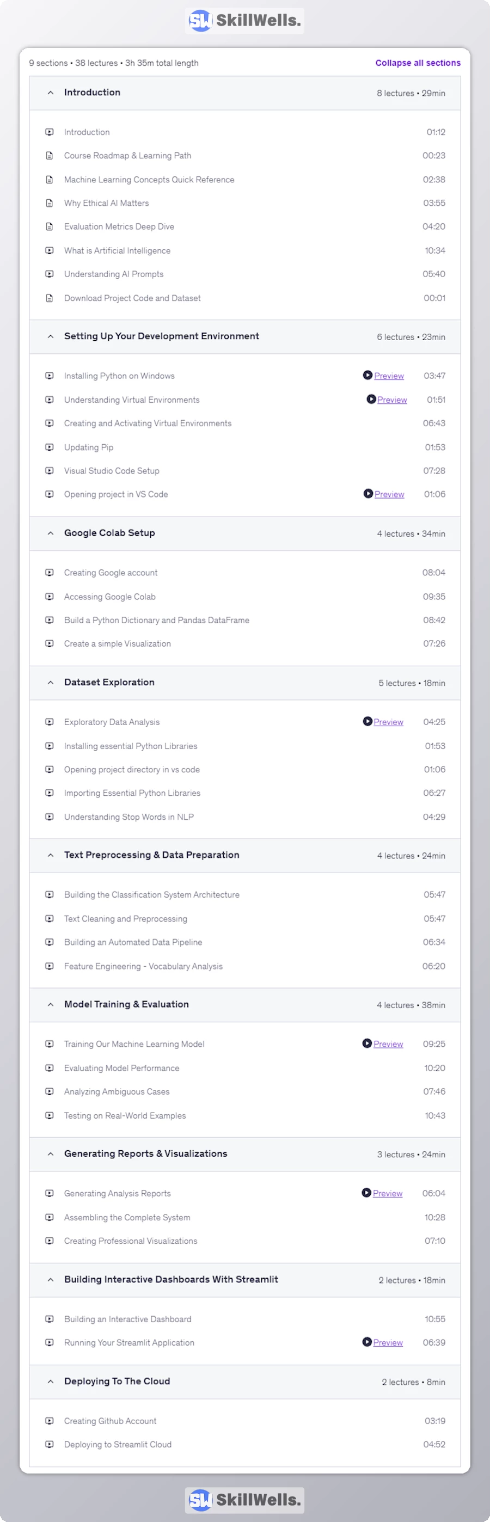Screen dimensions: 490x1522
Task: Collapse the Deploying To The Cloud section
Action: coord(51,1382)
